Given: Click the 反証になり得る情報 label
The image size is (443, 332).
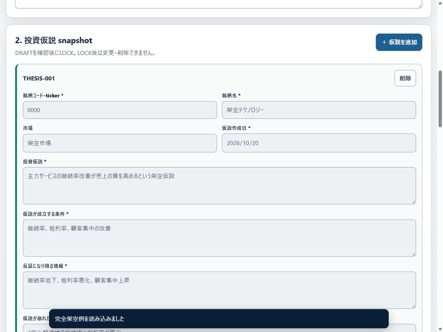Looking at the screenshot, I should (45, 266).
